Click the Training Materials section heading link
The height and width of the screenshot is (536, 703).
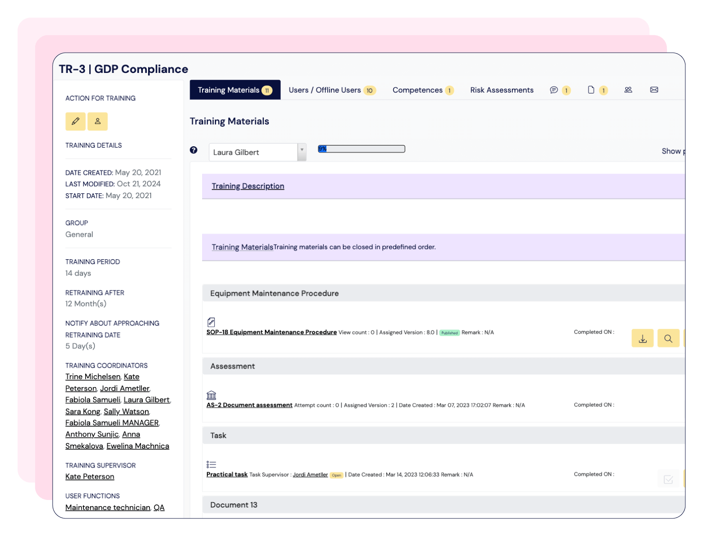(x=242, y=247)
